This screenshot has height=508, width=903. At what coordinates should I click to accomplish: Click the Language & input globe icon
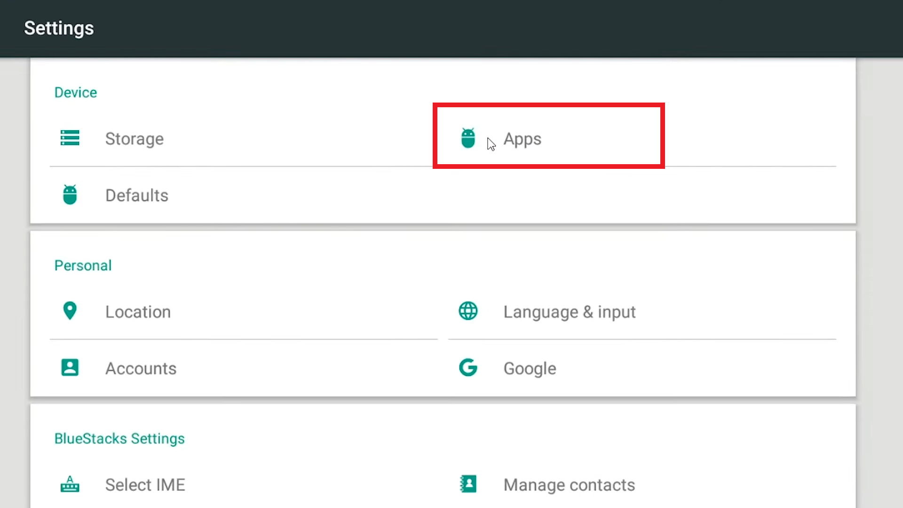(468, 311)
